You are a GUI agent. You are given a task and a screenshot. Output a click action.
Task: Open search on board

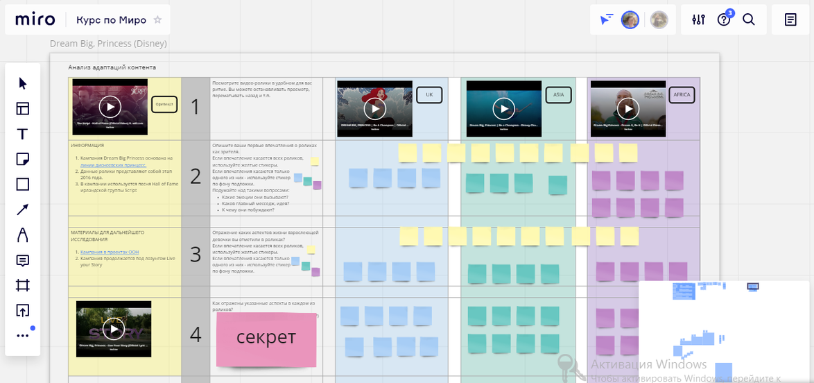coord(749,19)
